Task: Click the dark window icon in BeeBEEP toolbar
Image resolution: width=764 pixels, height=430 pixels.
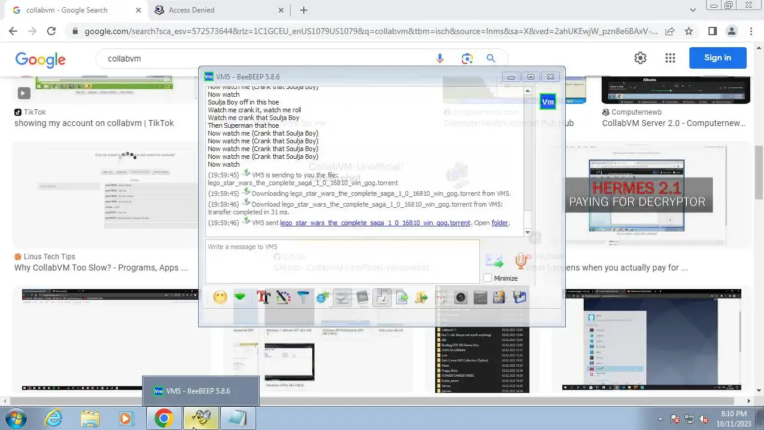Action: coord(480,297)
